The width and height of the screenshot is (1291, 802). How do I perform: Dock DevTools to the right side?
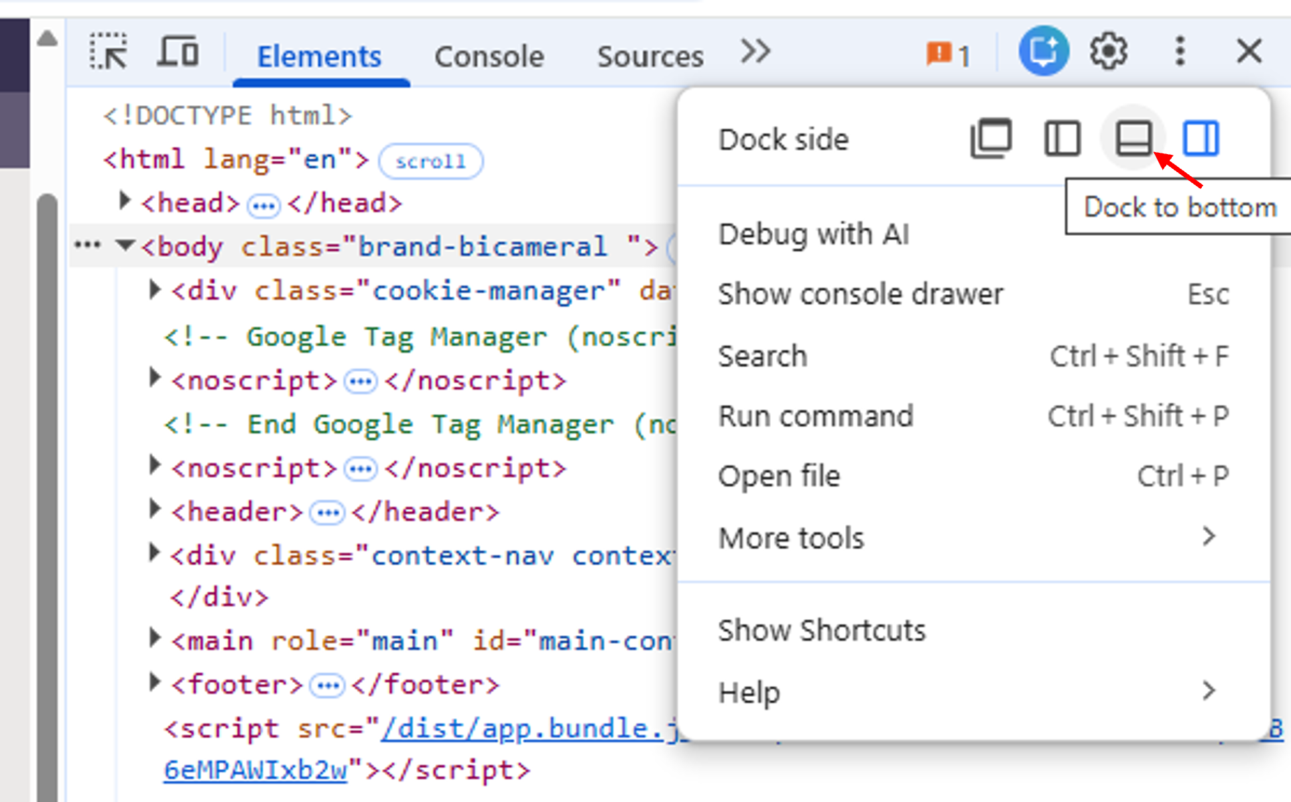tap(1201, 139)
